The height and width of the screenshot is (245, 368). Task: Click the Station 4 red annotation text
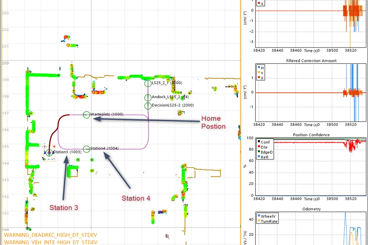(x=136, y=198)
